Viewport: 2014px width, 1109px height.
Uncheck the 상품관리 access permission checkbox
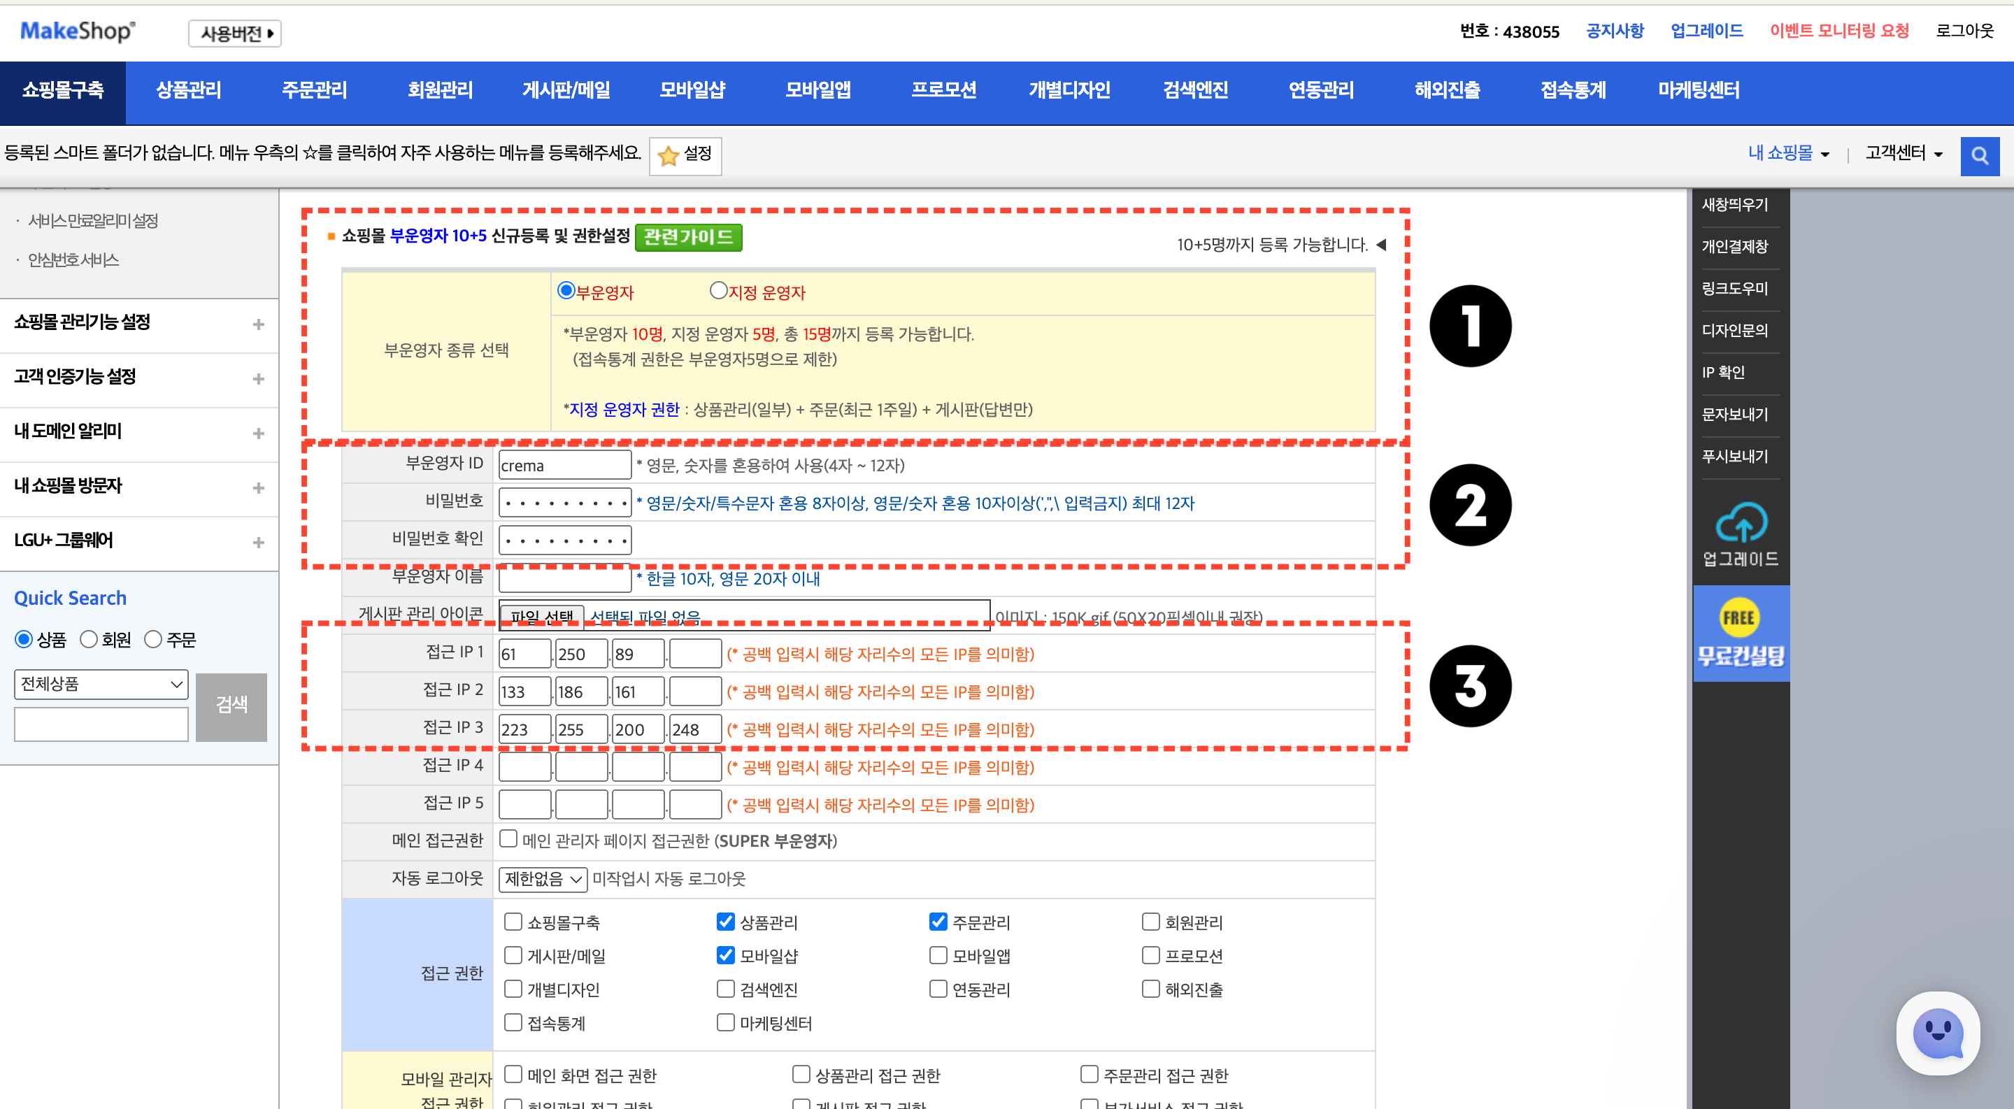click(x=724, y=922)
